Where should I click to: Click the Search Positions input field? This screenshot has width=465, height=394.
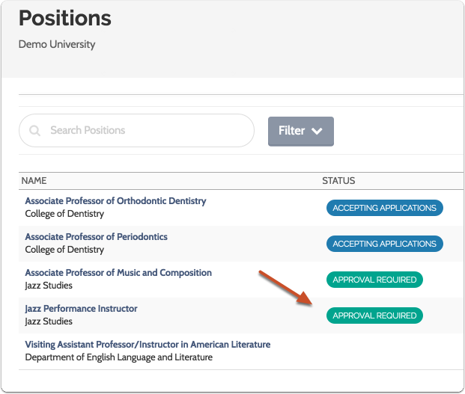click(142, 131)
